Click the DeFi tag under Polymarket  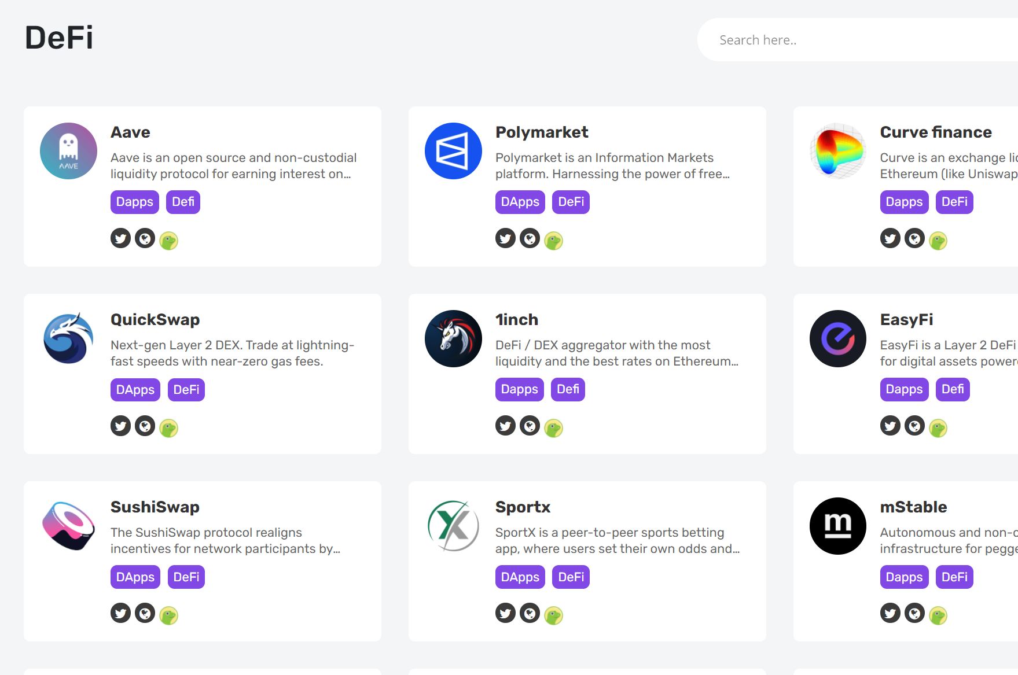tap(571, 202)
